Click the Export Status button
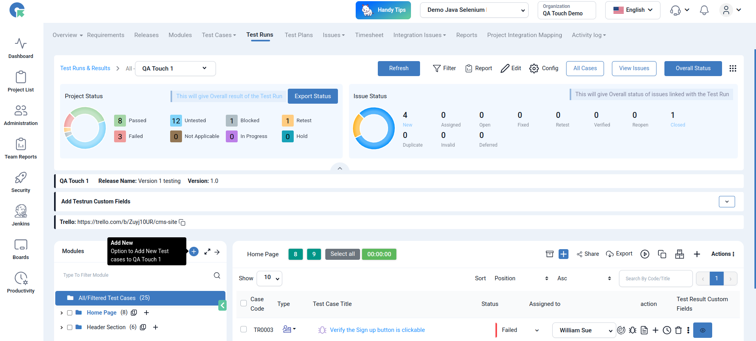The height and width of the screenshot is (341, 756). pyautogui.click(x=312, y=96)
